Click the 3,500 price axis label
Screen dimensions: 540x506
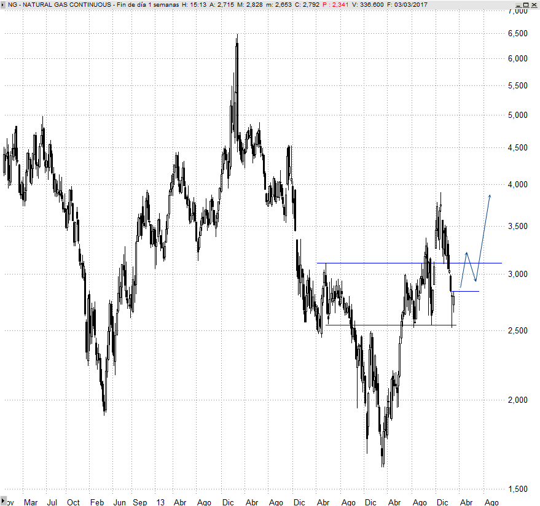click(518, 226)
